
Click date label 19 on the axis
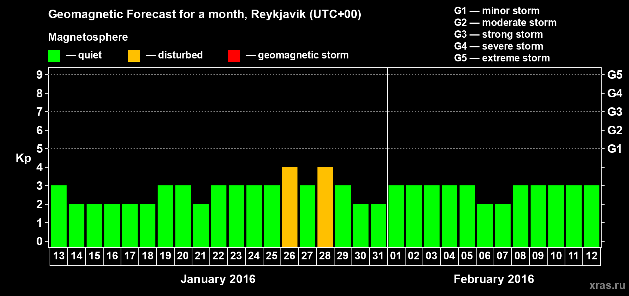click(165, 256)
